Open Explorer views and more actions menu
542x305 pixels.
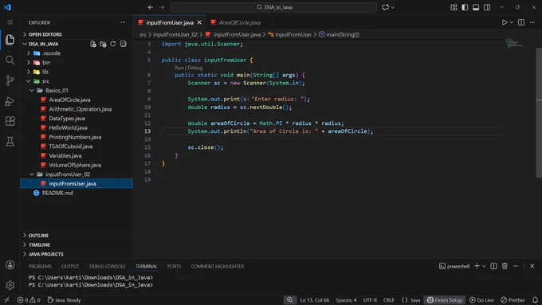coord(123,22)
